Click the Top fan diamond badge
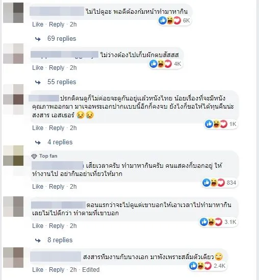The width and height of the screenshot is (259, 280). click(x=34, y=156)
